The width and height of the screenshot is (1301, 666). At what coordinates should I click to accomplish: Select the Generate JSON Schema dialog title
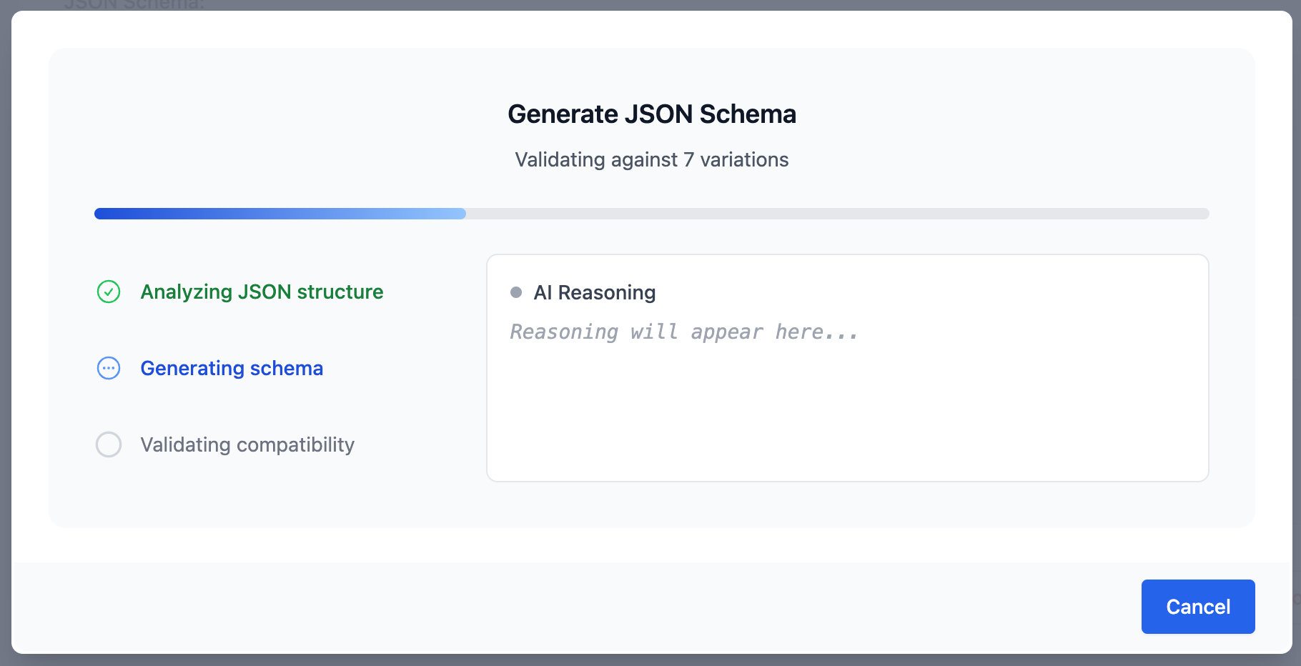[x=651, y=113]
